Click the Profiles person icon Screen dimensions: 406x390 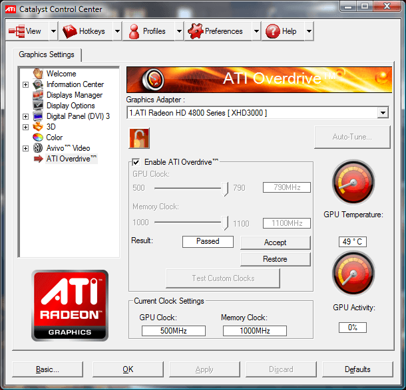coord(134,31)
